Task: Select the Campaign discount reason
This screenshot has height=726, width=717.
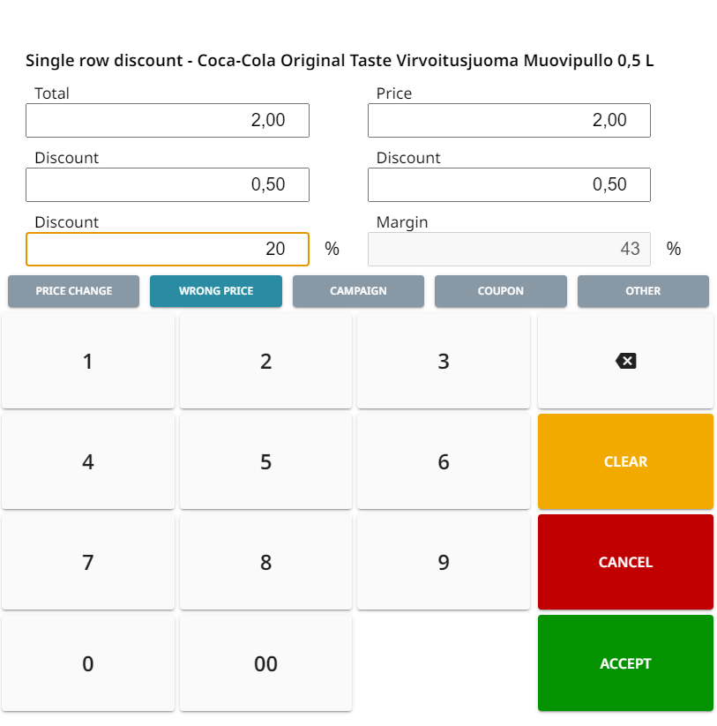Action: pyautogui.click(x=358, y=291)
